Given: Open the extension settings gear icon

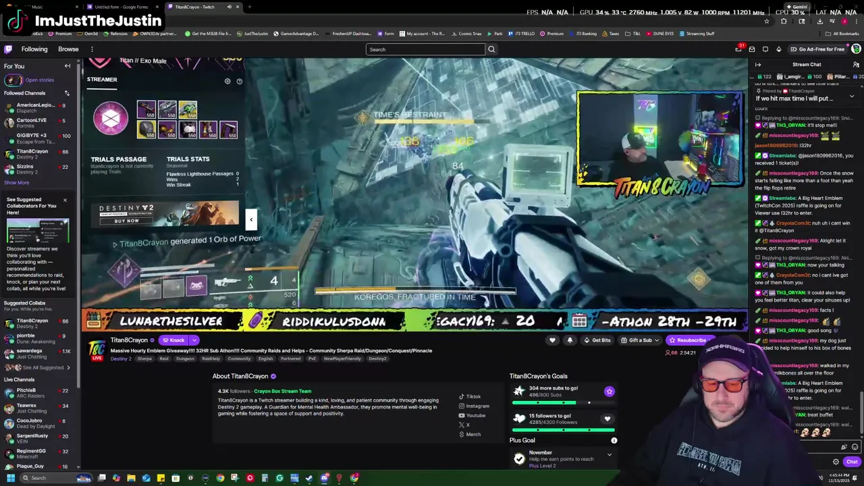Looking at the screenshot, I should [227, 81].
